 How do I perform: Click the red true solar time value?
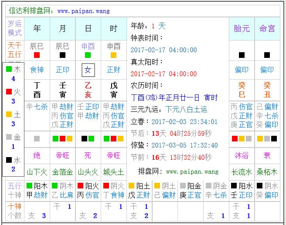pos(164,74)
